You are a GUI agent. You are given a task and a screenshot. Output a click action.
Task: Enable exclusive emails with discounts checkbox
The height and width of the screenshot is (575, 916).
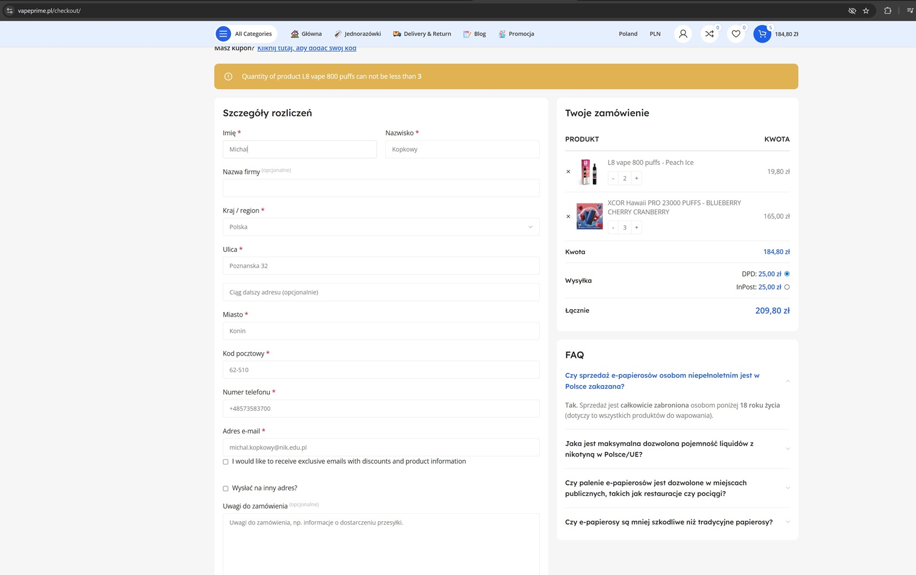tap(226, 462)
